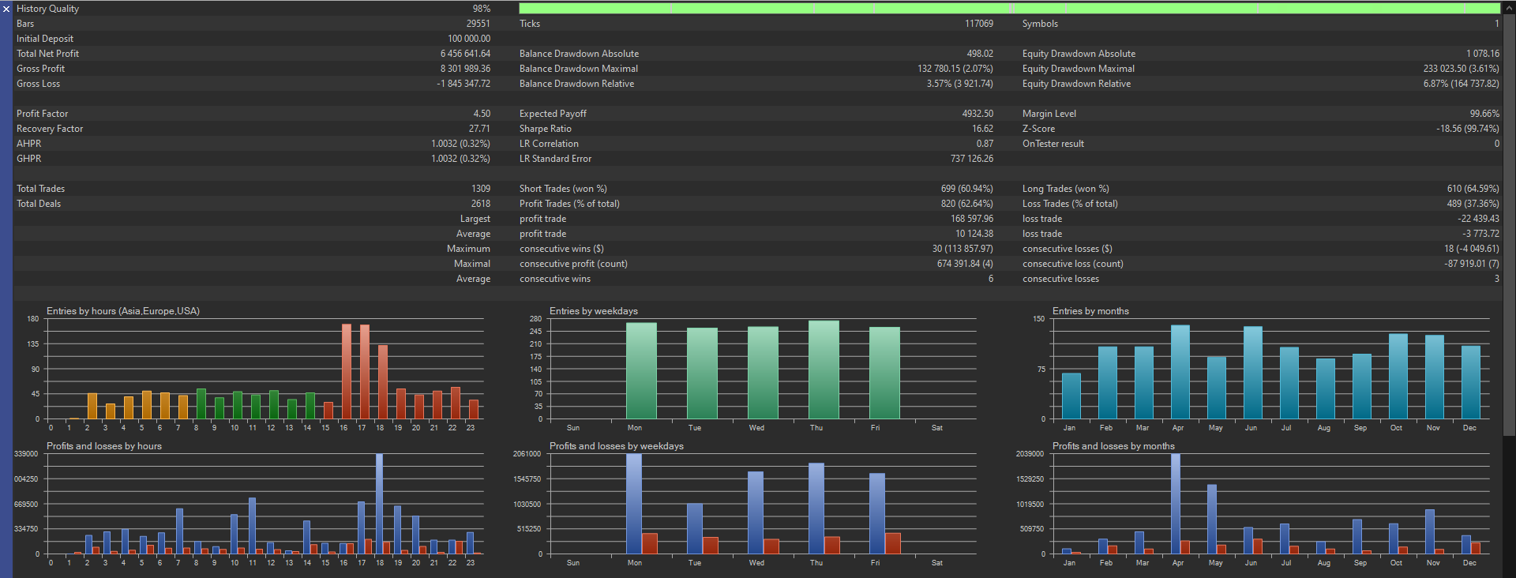Click the Margin Level value 99.66%
Screen dimensions: 1516x578
[x=1484, y=114]
